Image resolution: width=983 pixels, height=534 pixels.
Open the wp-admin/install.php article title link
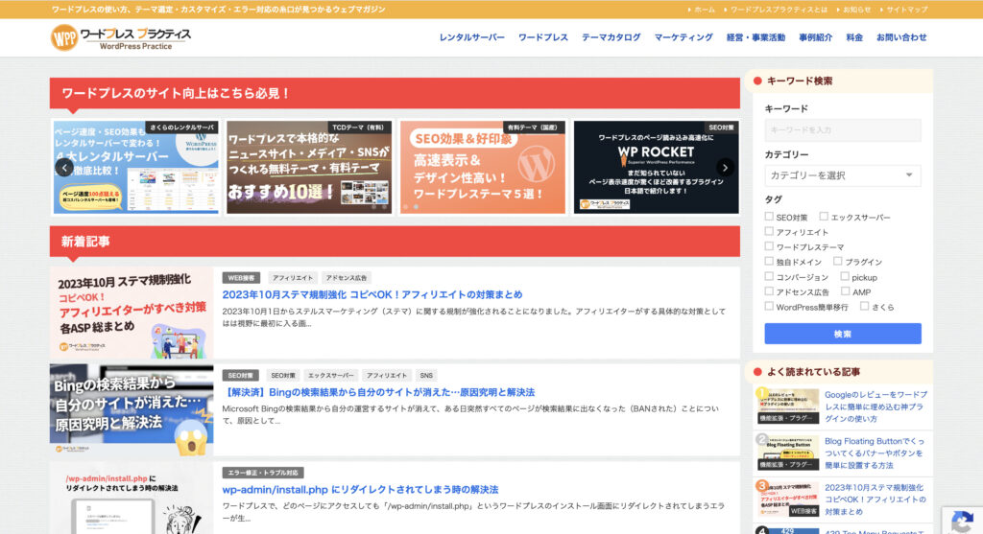click(x=360, y=490)
